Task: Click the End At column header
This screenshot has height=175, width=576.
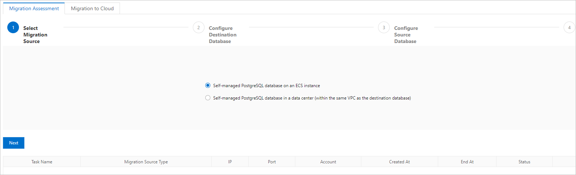Action: pos(467,162)
